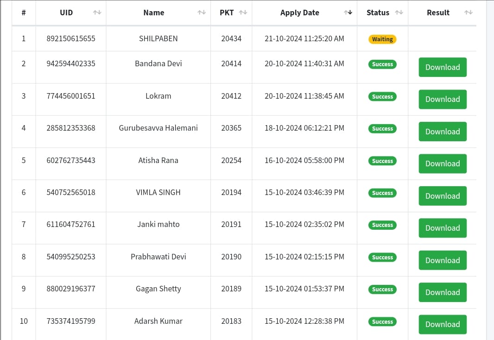
Task: Download result for Janki mahto
Action: 442,228
